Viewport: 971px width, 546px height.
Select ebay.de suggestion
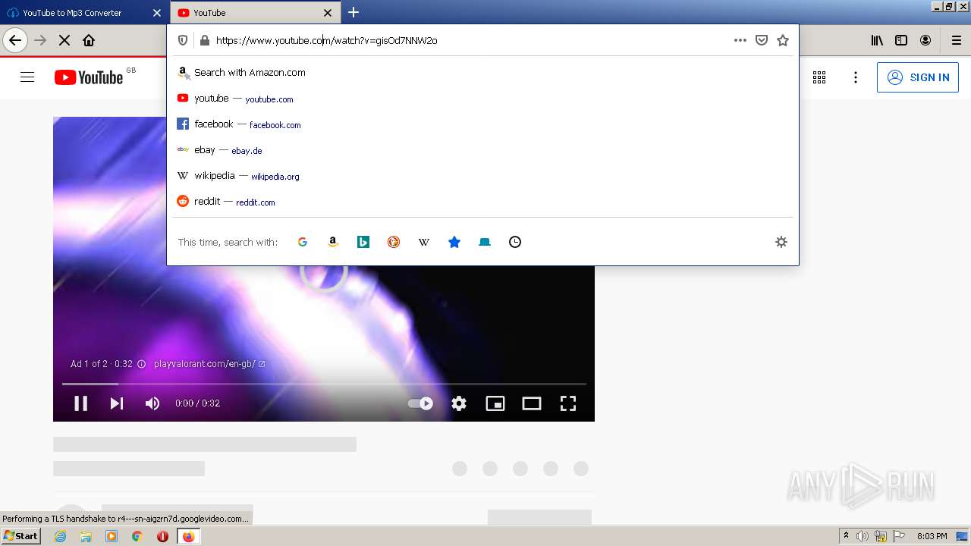483,150
